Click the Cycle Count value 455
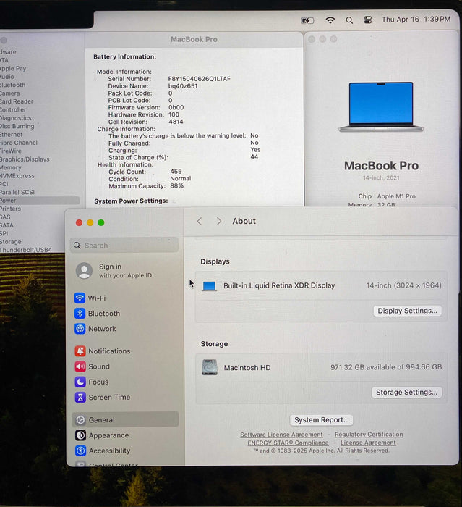 [176, 172]
